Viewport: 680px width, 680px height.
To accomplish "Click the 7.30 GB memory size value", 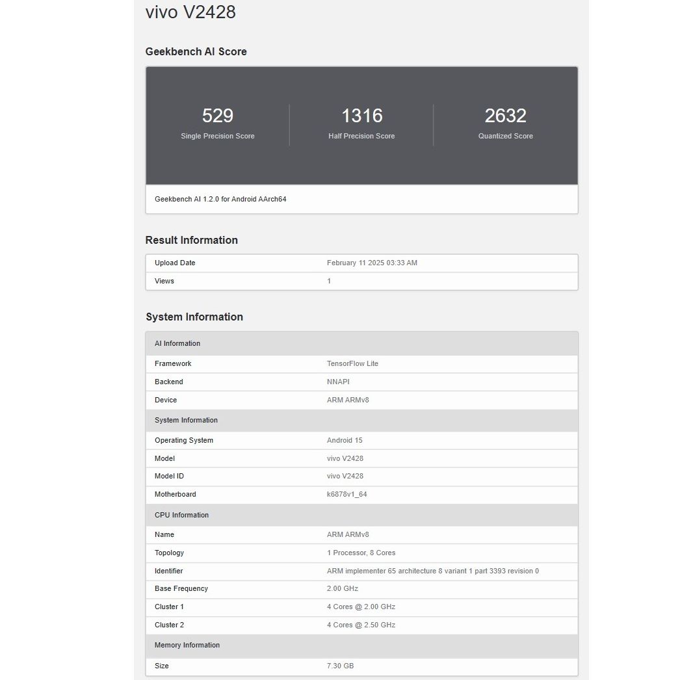I will (340, 666).
